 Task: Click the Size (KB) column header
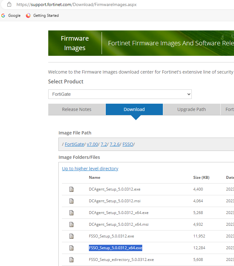201,178
